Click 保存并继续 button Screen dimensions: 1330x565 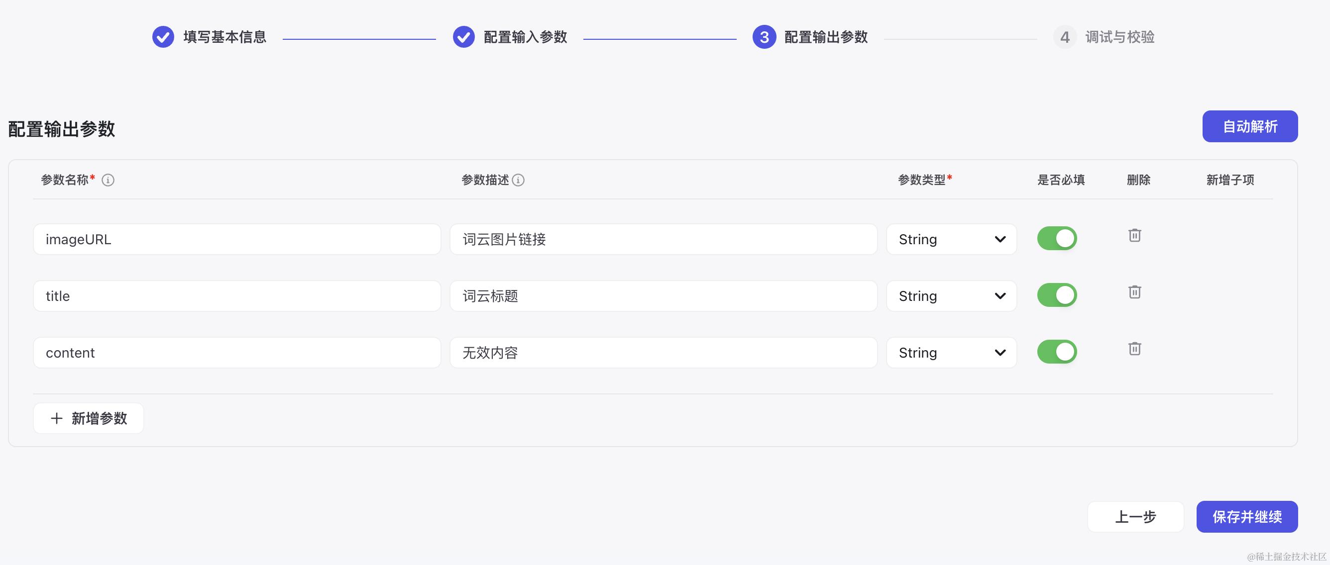click(x=1246, y=516)
